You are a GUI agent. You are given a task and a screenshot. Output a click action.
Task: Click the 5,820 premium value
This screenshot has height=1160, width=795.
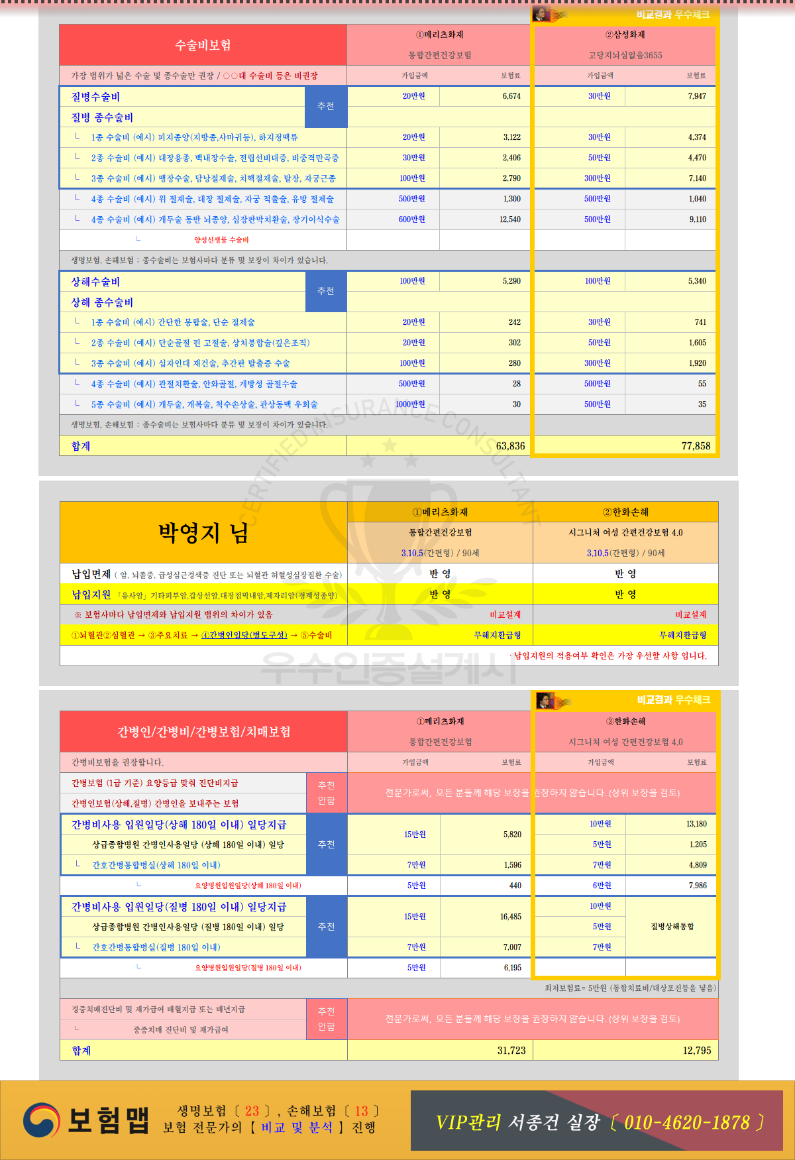coord(512,835)
